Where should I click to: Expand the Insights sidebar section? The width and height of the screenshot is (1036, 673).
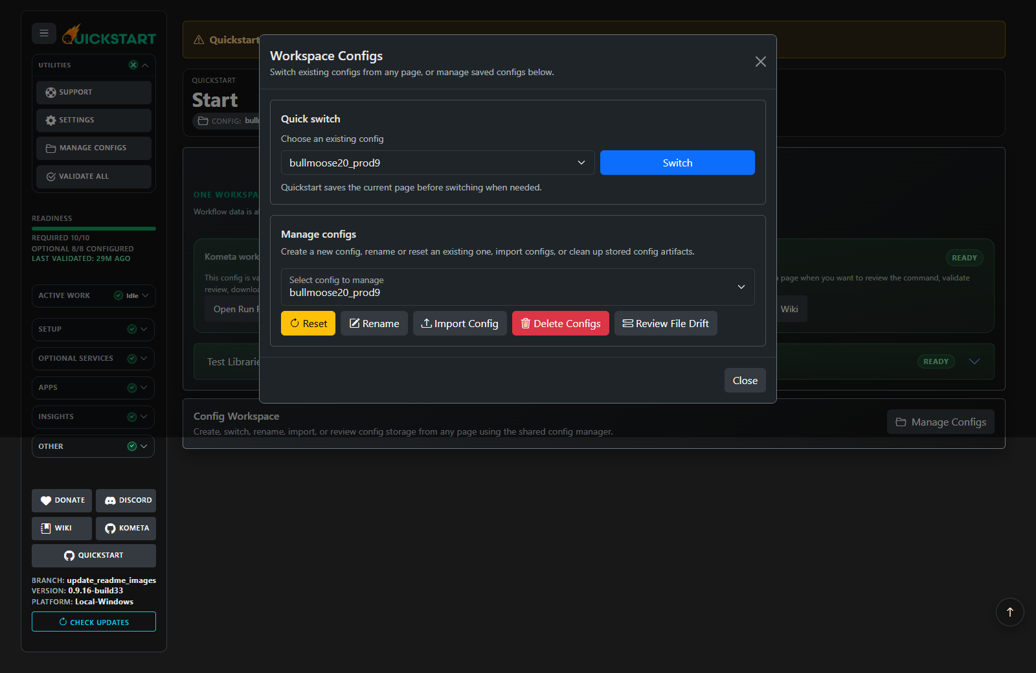click(x=93, y=417)
